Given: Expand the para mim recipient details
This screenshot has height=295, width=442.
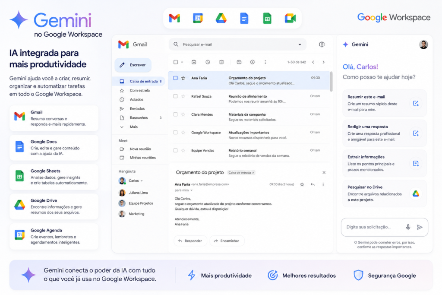Looking at the screenshot, I should pos(191,190).
